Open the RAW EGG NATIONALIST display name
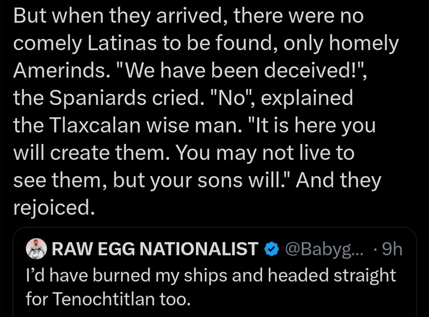The height and width of the screenshot is (317, 429). (x=155, y=249)
